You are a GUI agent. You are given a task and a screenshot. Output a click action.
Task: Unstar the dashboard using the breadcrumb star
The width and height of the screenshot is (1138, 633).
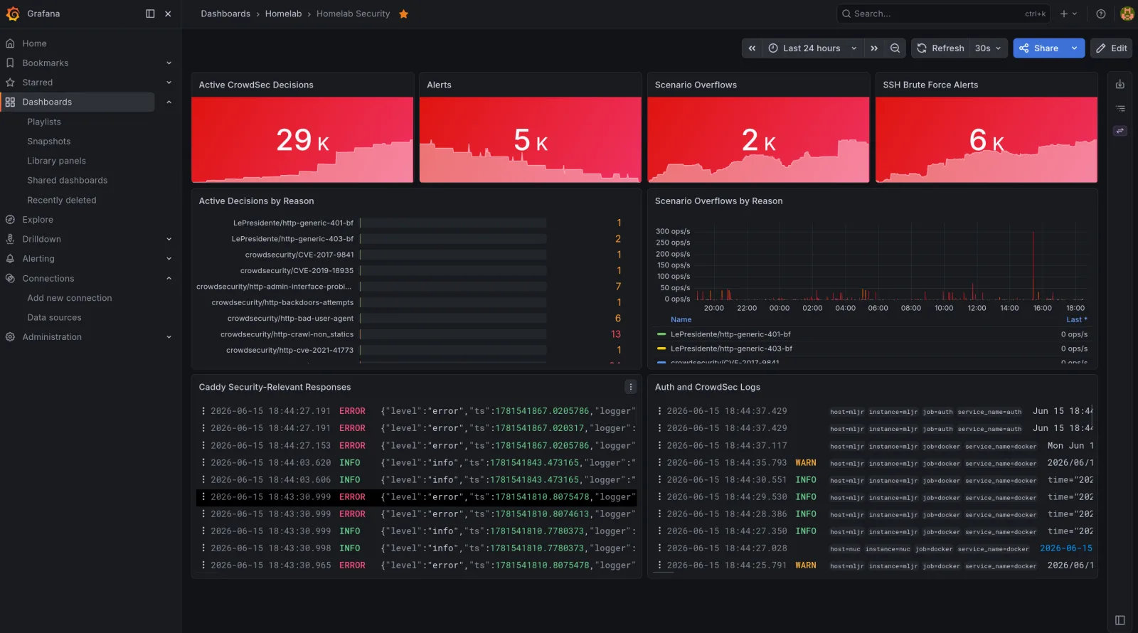(403, 14)
